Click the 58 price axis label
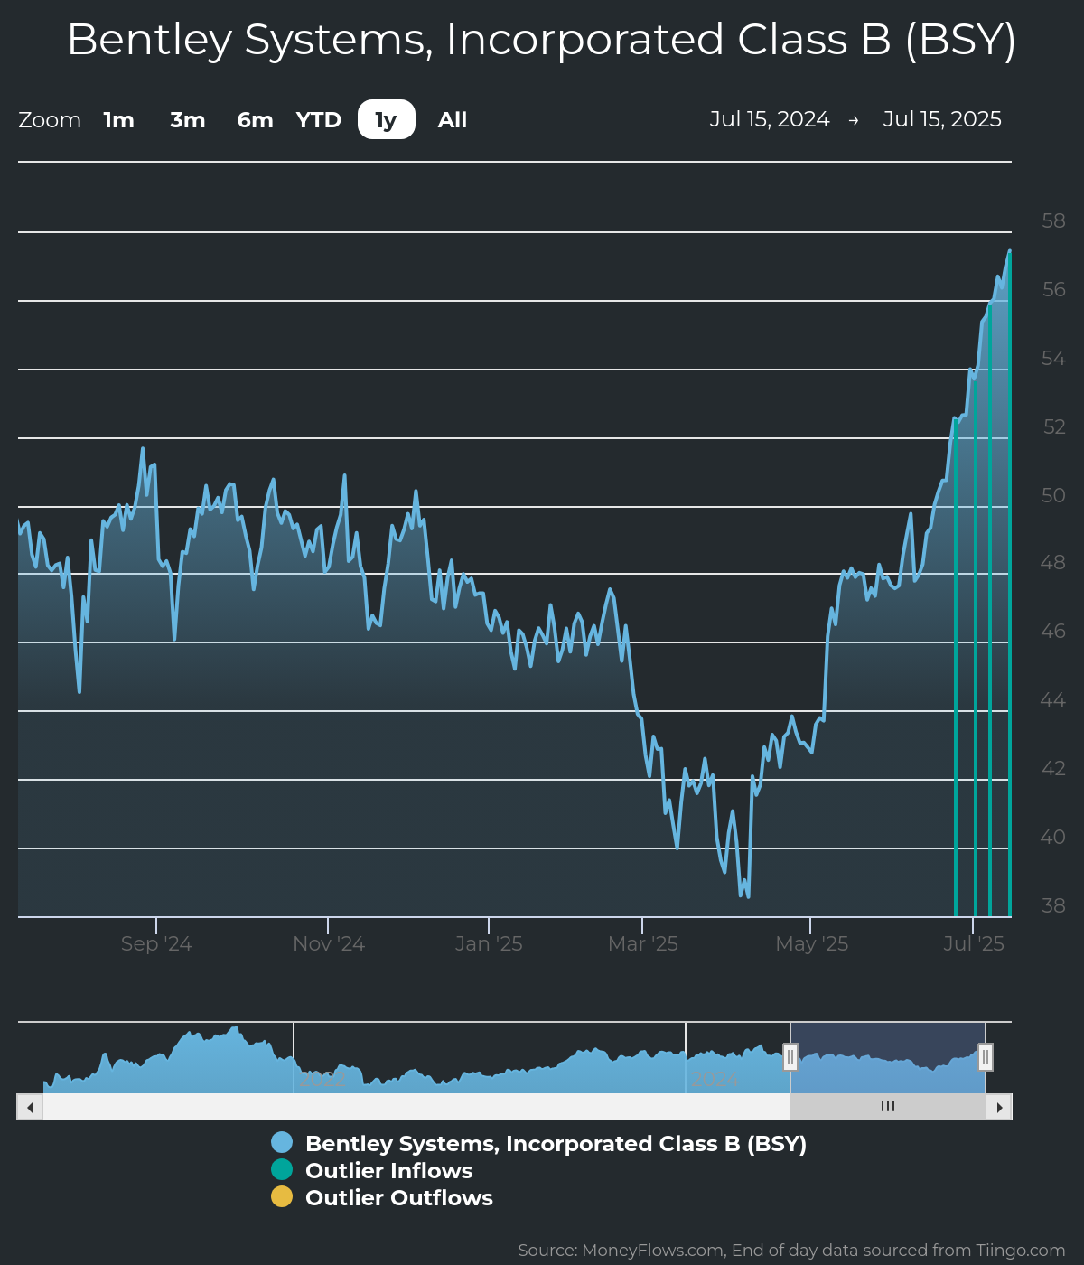The image size is (1084, 1265). pyautogui.click(x=1053, y=220)
